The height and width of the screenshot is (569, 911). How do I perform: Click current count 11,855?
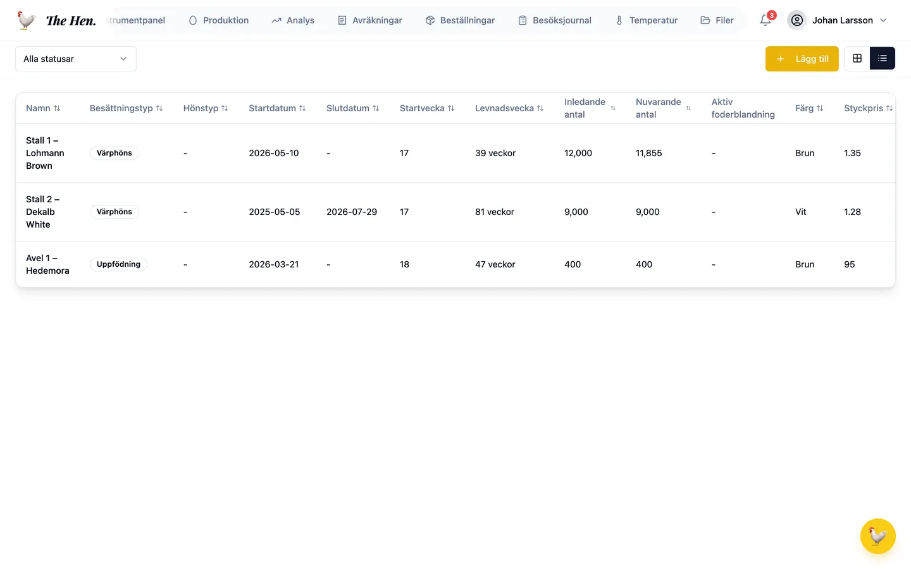(x=649, y=153)
